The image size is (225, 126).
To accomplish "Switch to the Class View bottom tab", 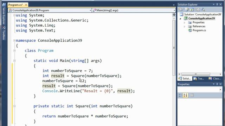I will (215, 78).
